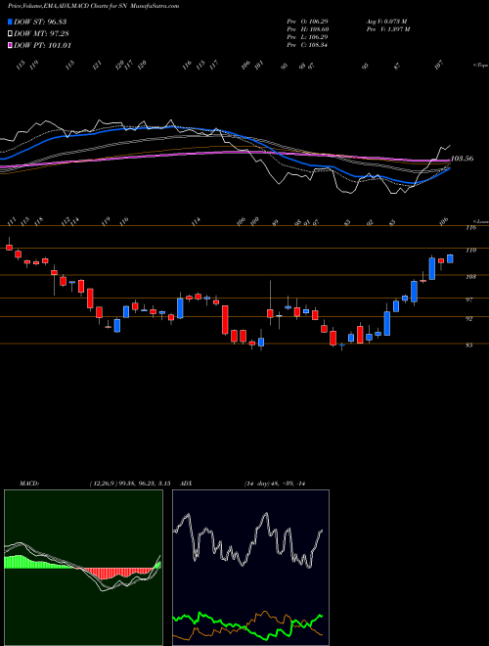Click the 103.56 price label on EMA chart
This screenshot has height=646, width=489.
(462, 159)
